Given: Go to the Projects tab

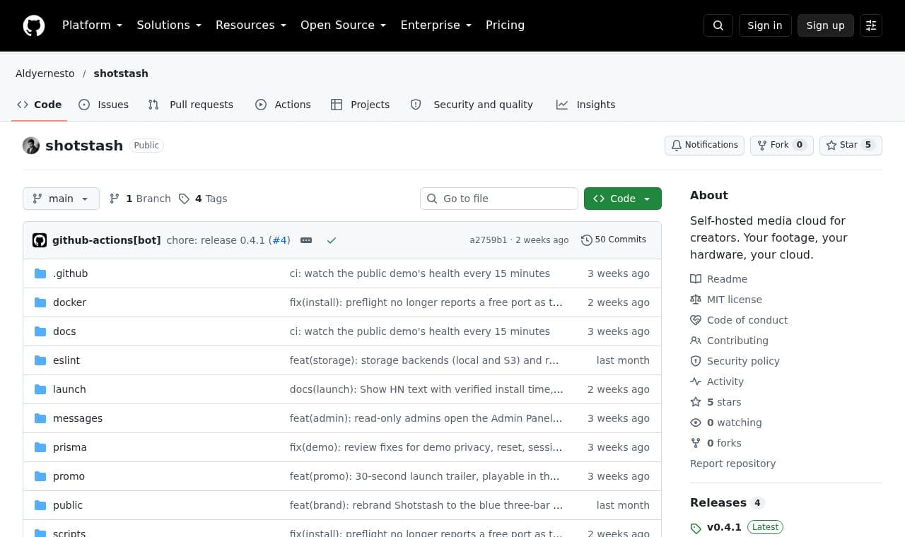Looking at the screenshot, I should pos(360,105).
